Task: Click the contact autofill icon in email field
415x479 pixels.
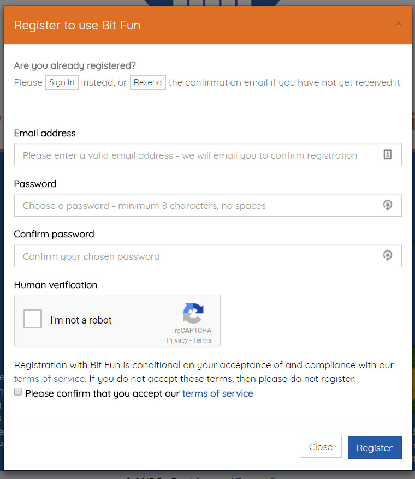Action: [388, 154]
